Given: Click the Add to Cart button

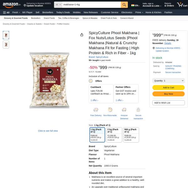Looking at the screenshot, I should click(x=169, y=87).
